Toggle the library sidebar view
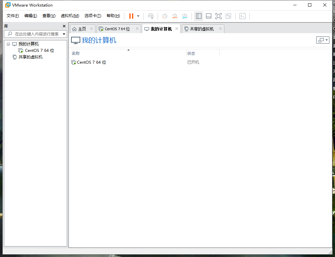 point(198,16)
